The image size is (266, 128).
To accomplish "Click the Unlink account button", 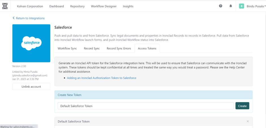I will tap(31, 86).
